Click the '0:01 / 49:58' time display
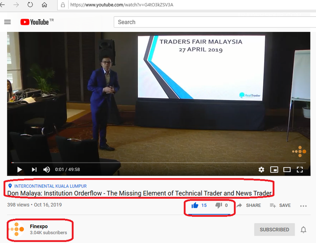This screenshot has width=316, height=243. pos(68,170)
